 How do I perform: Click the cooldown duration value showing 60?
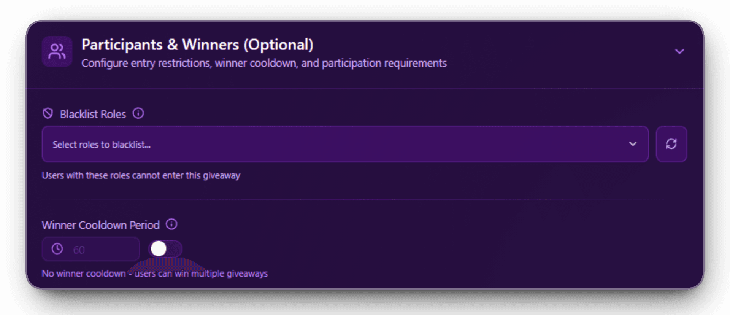pyautogui.click(x=79, y=249)
